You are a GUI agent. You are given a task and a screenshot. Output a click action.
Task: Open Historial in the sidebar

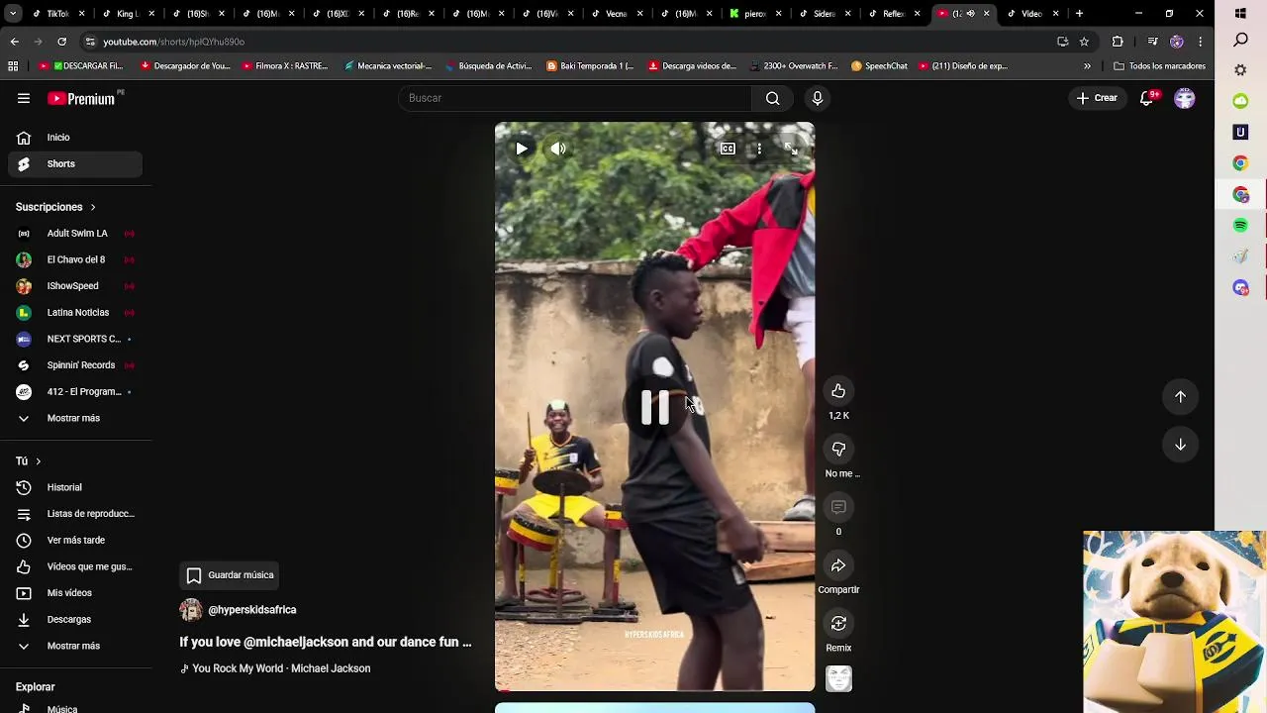click(x=75, y=487)
